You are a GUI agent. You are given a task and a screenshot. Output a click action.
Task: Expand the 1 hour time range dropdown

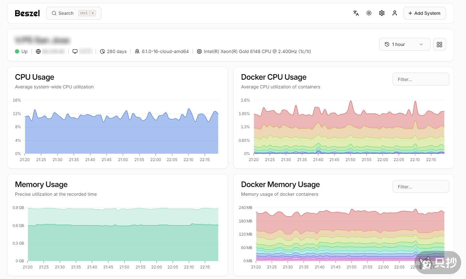[404, 44]
